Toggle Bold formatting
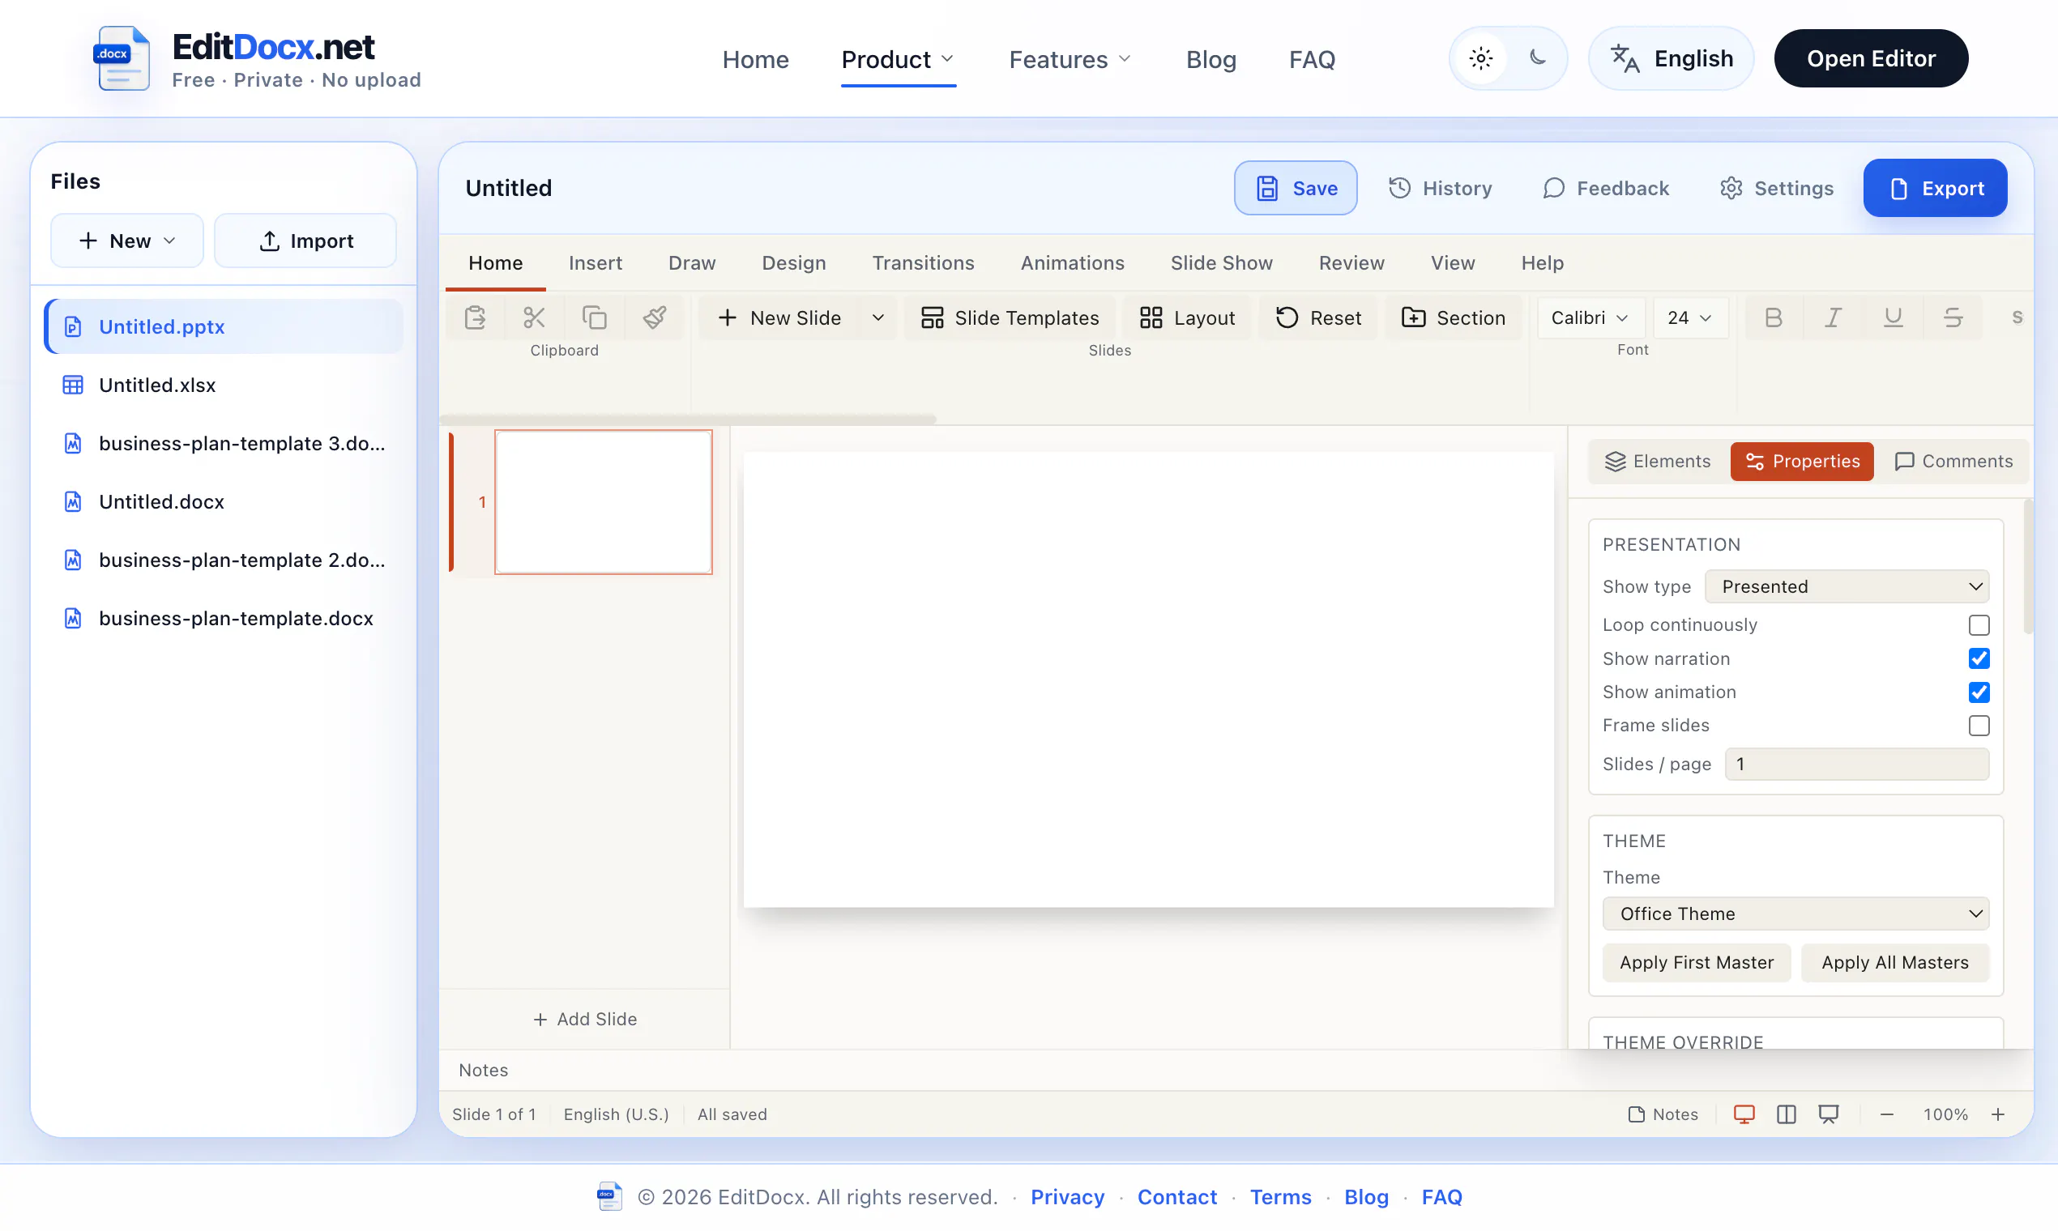This screenshot has width=2058, height=1231. (x=1773, y=317)
